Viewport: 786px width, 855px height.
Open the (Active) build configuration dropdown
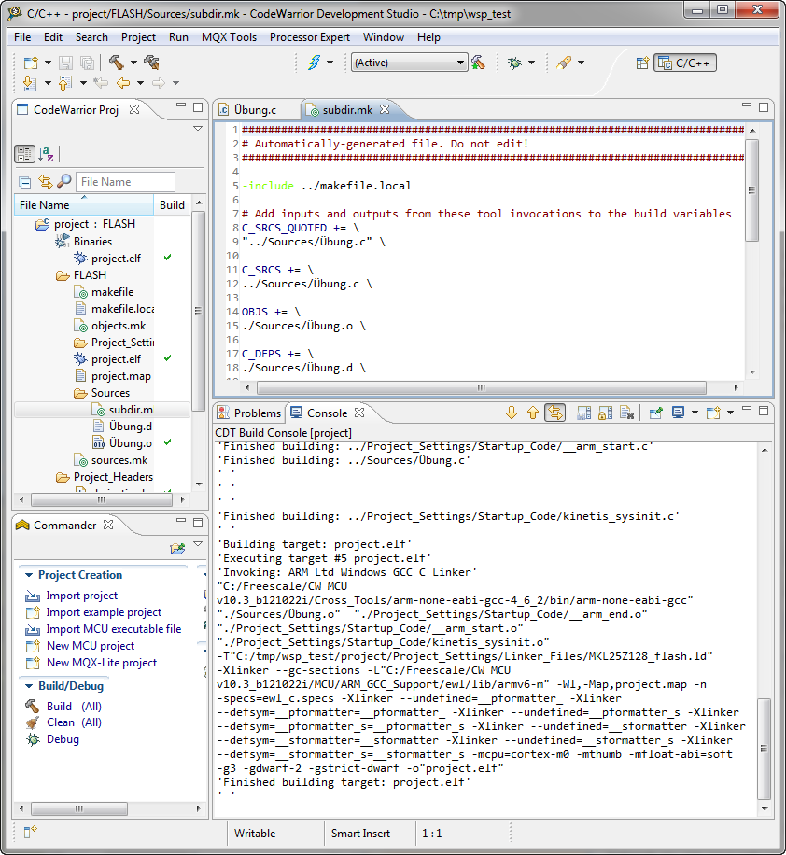(x=409, y=63)
